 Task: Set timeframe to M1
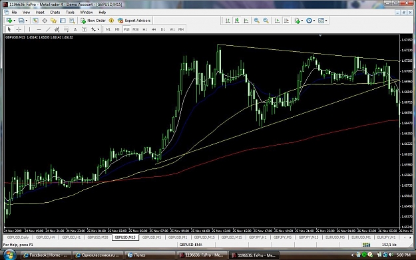[x=108, y=29]
